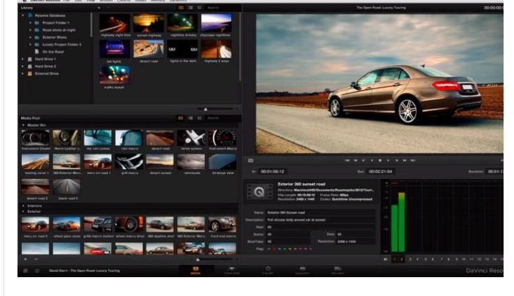Switch Library to list view icon
The height and width of the screenshot is (296, 514).
190,8
